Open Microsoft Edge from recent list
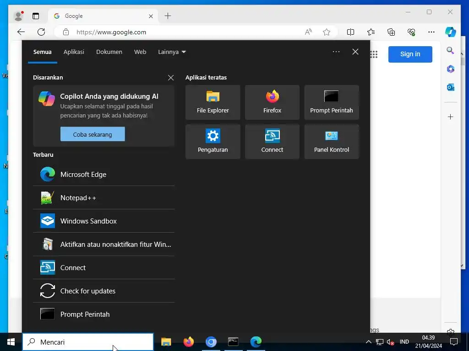Screen dimensions: 469x351 coord(104,174)
